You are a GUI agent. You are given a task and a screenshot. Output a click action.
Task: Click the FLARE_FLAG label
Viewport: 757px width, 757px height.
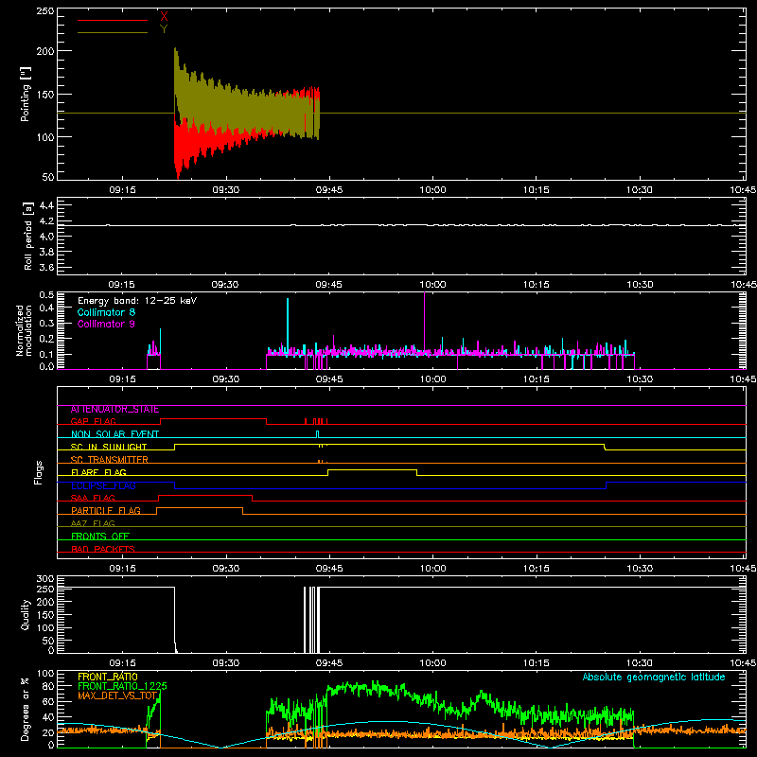(98, 472)
